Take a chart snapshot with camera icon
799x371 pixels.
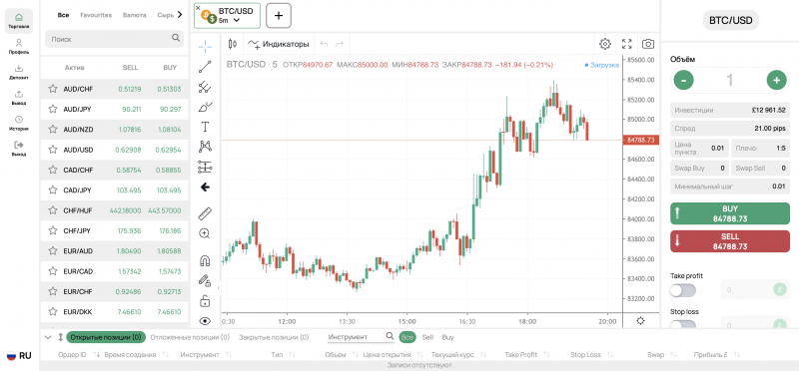pos(647,44)
